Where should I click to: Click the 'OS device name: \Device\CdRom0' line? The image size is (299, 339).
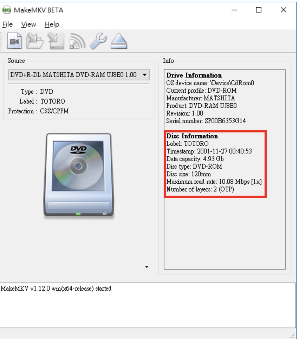210,83
